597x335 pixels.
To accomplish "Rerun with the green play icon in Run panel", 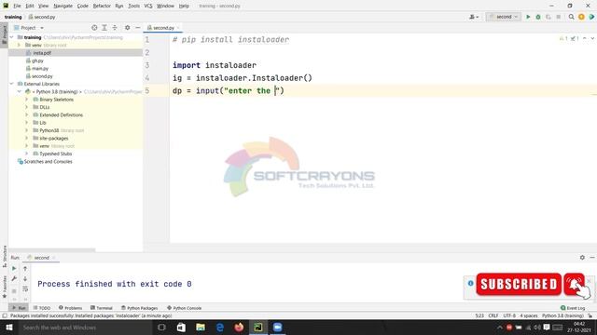I will pyautogui.click(x=14, y=269).
